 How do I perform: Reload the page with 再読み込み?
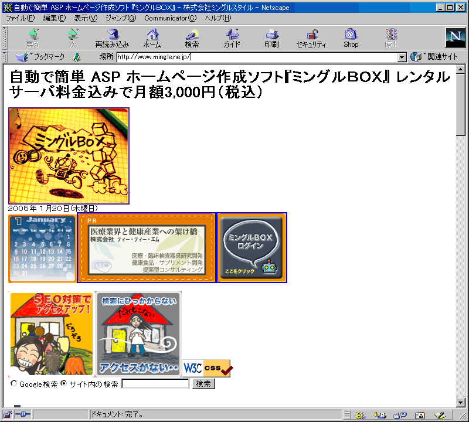click(112, 38)
